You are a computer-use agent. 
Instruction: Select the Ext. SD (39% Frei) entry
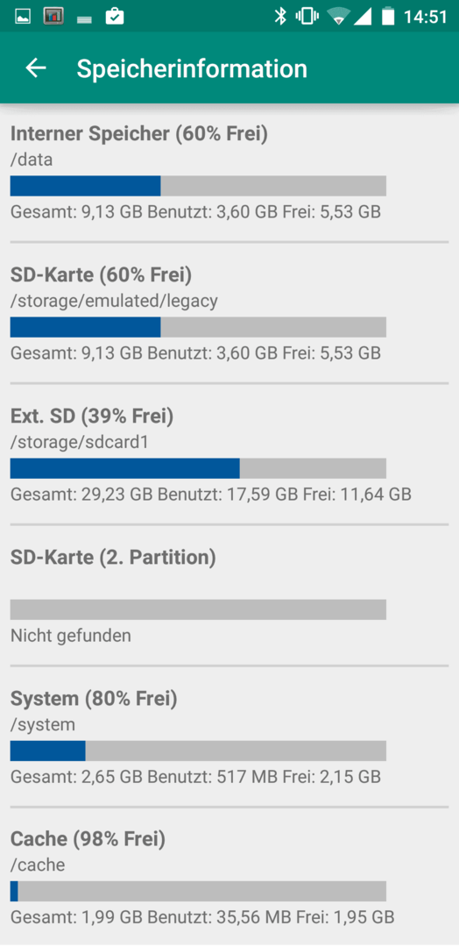coord(229,453)
